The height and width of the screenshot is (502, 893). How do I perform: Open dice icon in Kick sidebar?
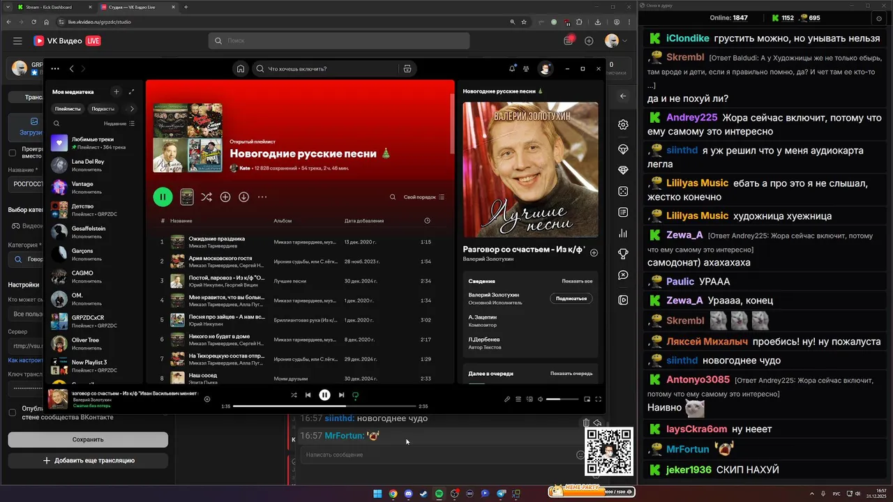[x=623, y=192]
